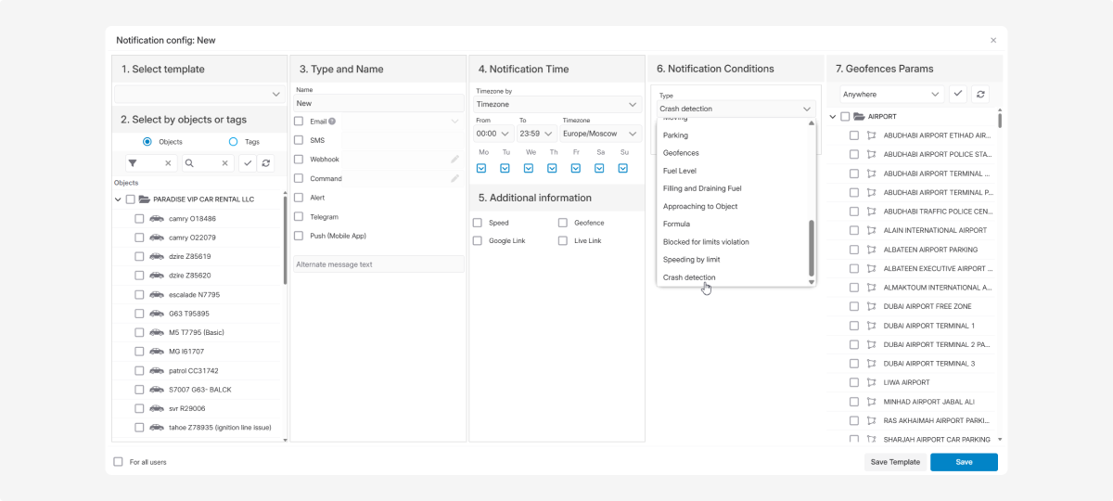Click the search magnifier icon in objects panel
This screenshot has height=501, width=1113.
[x=189, y=163]
